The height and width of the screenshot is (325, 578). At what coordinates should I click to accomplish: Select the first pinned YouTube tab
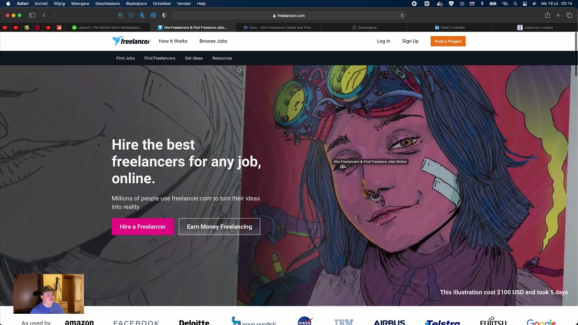pos(5,28)
